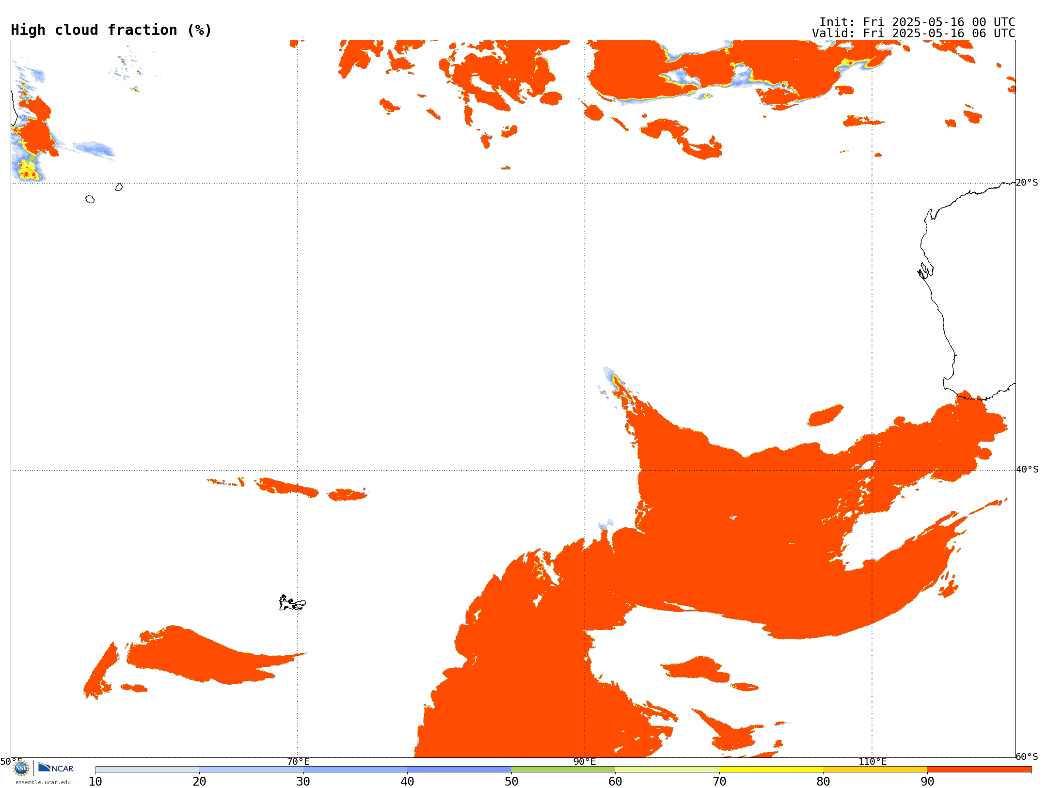
Task: Click the Mauritius island outline below 20°S
Action: pyautogui.click(x=119, y=187)
